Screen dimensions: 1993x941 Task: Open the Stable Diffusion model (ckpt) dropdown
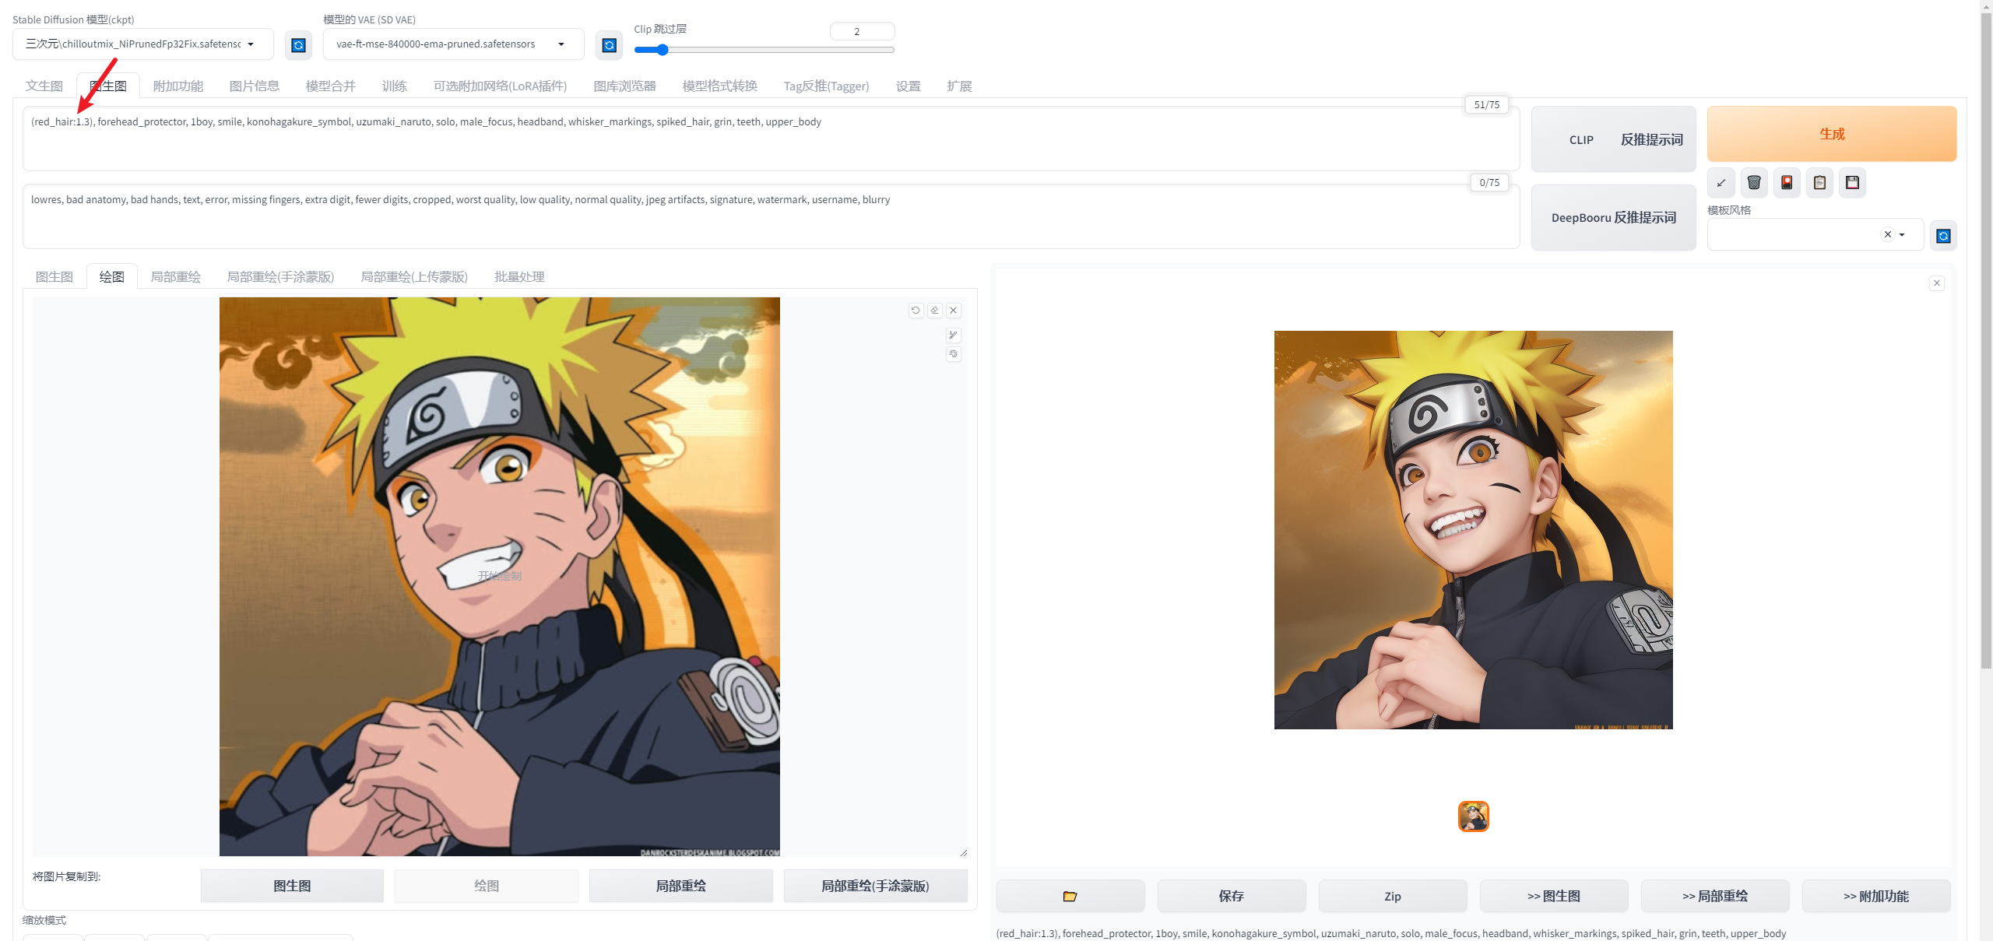point(143,44)
